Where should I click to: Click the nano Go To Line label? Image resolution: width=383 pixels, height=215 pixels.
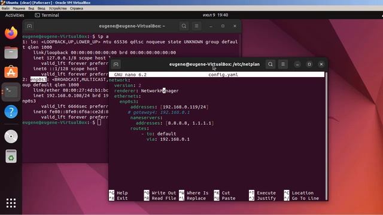click(305, 198)
